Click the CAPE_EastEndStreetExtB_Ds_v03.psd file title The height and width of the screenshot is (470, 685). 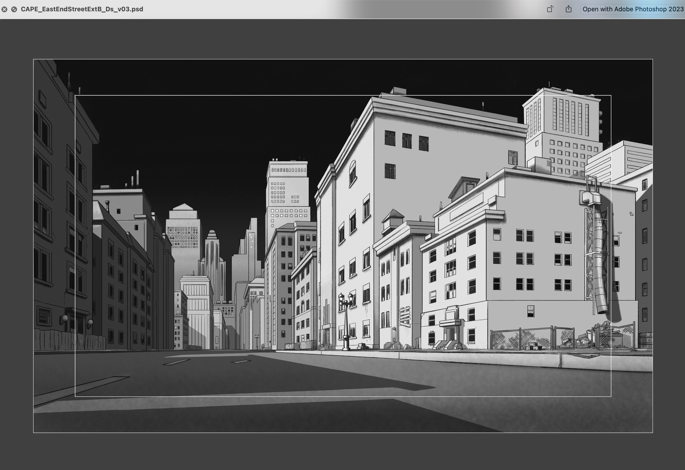coord(82,9)
